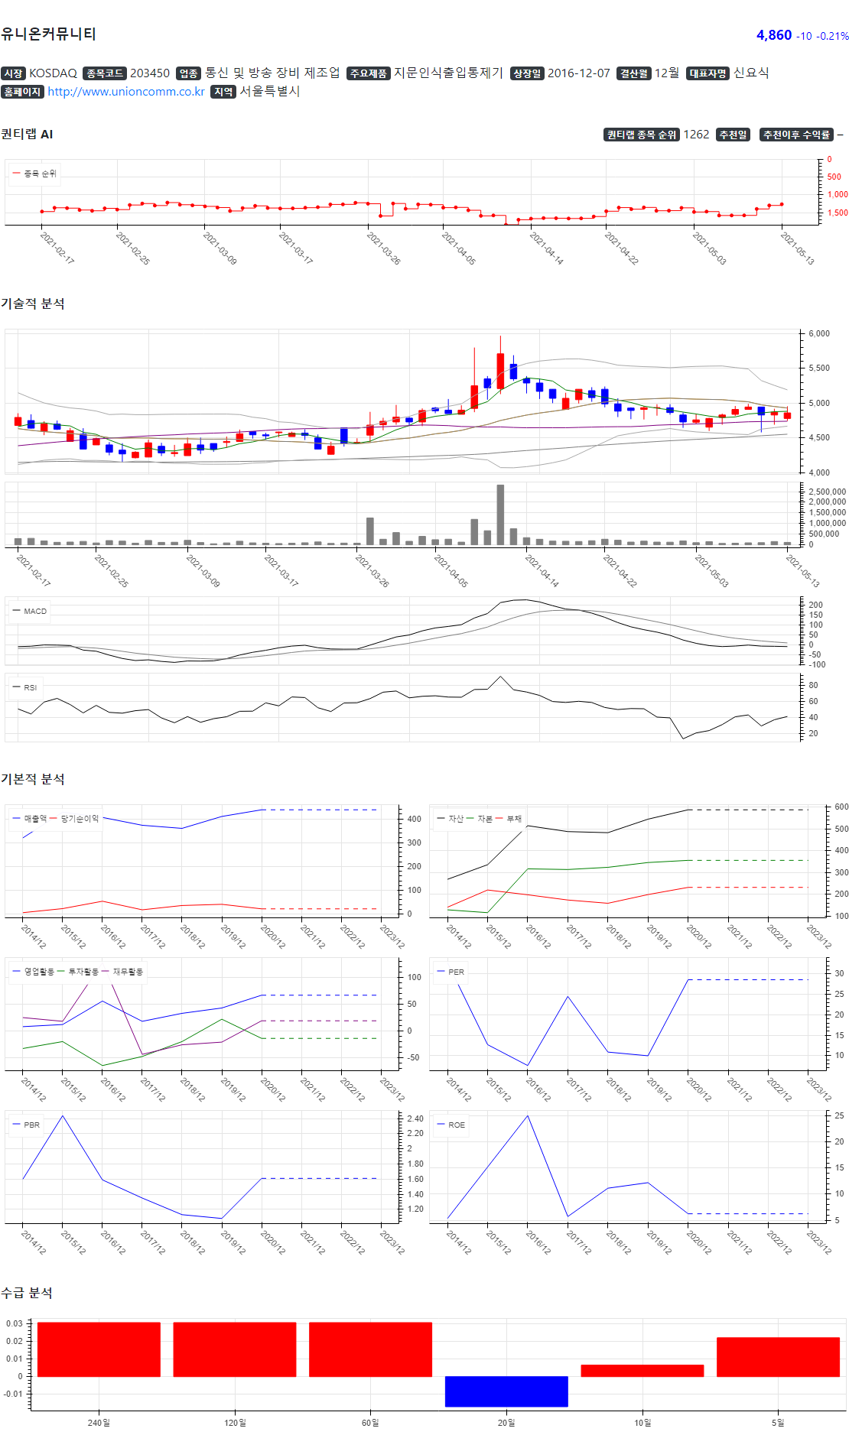Click the 자산 legend entry

click(451, 818)
